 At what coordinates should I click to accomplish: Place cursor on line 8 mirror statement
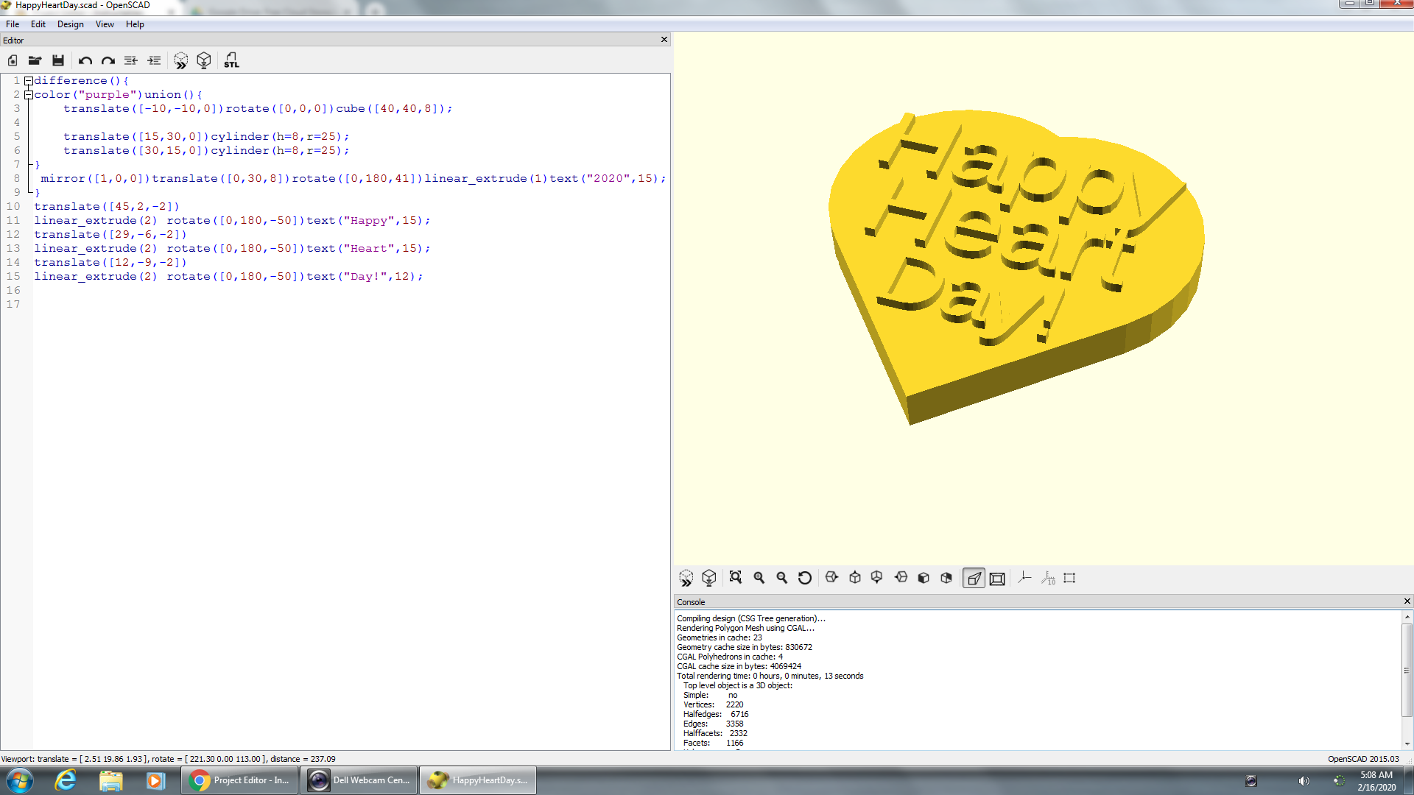pos(353,178)
